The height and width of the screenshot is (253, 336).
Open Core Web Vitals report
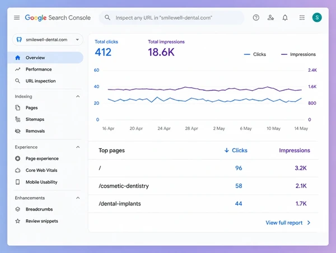[x=41, y=170]
